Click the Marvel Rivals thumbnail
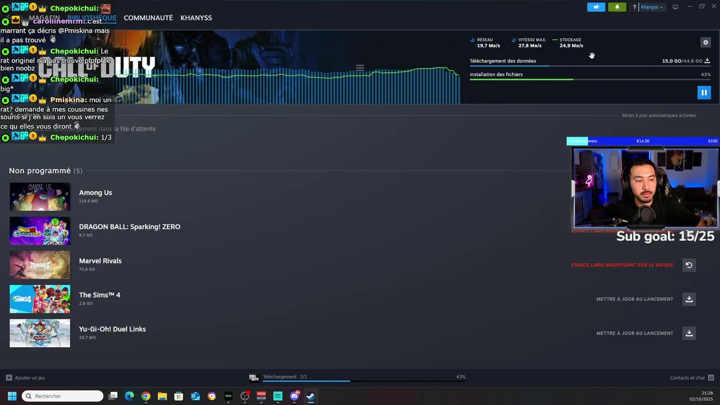720x405 pixels. point(40,265)
